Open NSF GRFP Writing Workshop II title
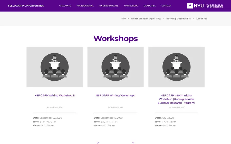Screen dimensions: 231x144 tap(54, 96)
